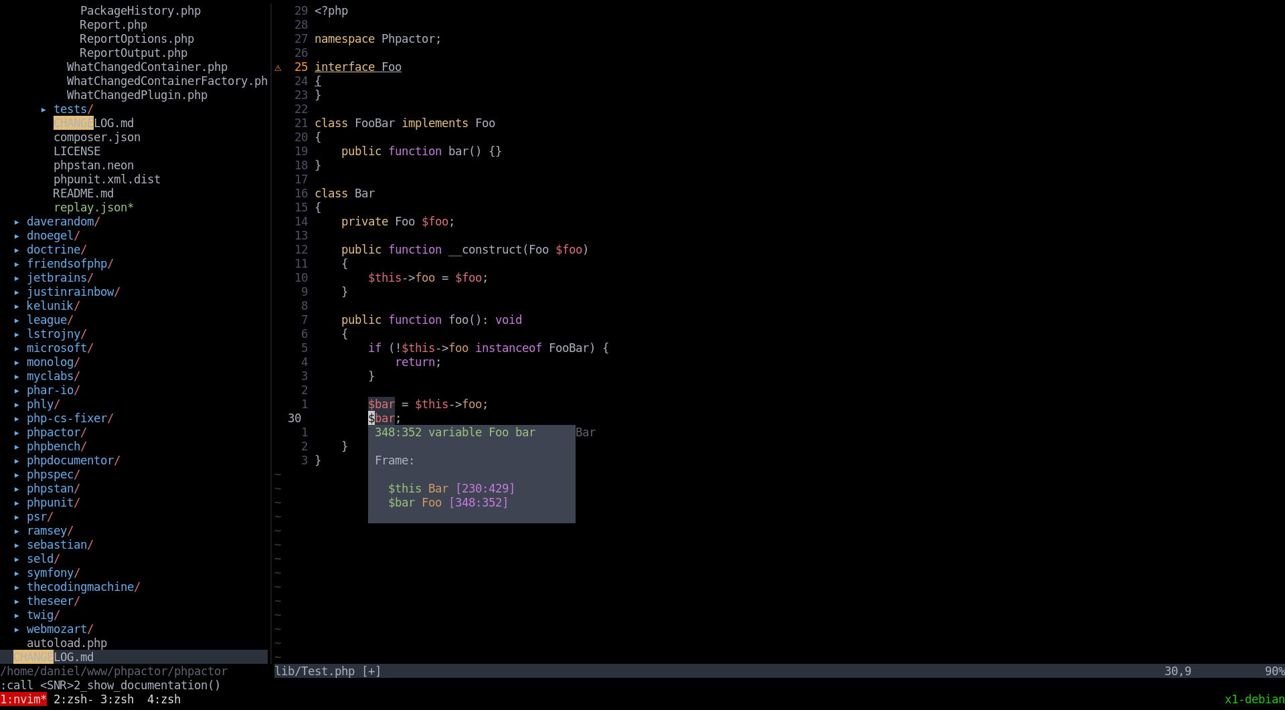Image resolution: width=1285 pixels, height=710 pixels.
Task: Click the __construct function definition line
Action: pyautogui.click(x=465, y=250)
